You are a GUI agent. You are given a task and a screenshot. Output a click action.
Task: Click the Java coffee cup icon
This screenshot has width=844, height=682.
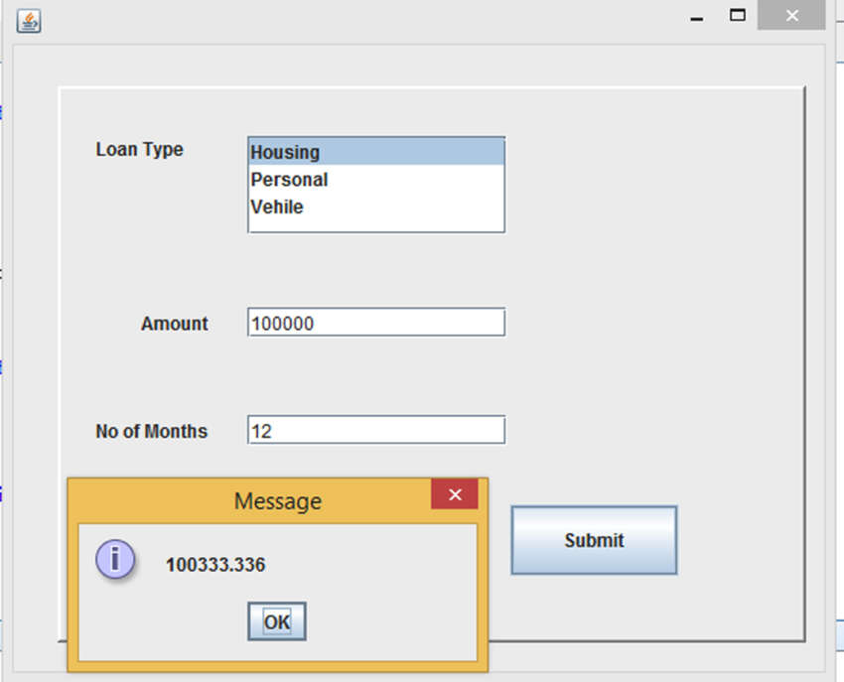coord(28,21)
